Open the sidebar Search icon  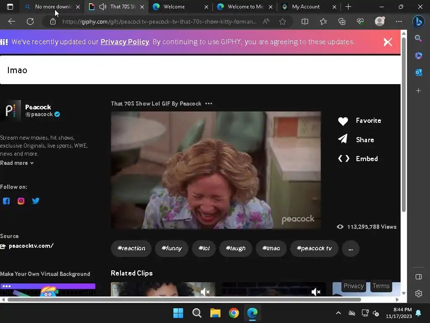(418, 38)
